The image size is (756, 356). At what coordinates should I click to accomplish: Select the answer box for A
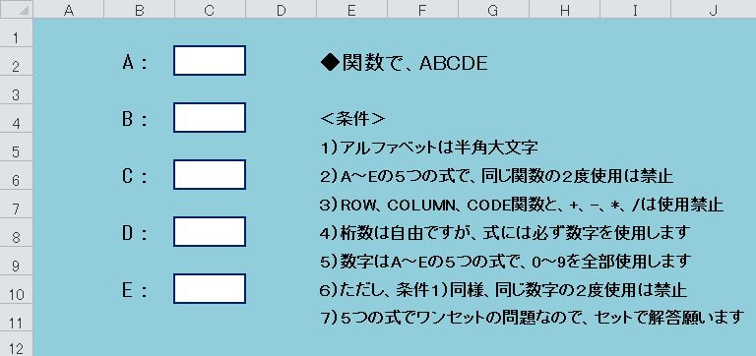coord(210,61)
